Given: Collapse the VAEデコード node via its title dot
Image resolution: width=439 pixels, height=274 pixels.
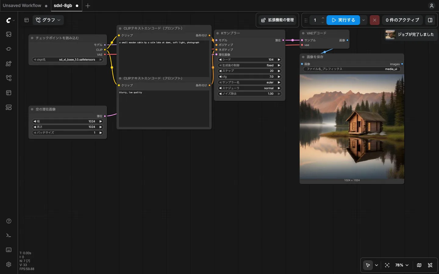Looking at the screenshot, I should [303, 33].
